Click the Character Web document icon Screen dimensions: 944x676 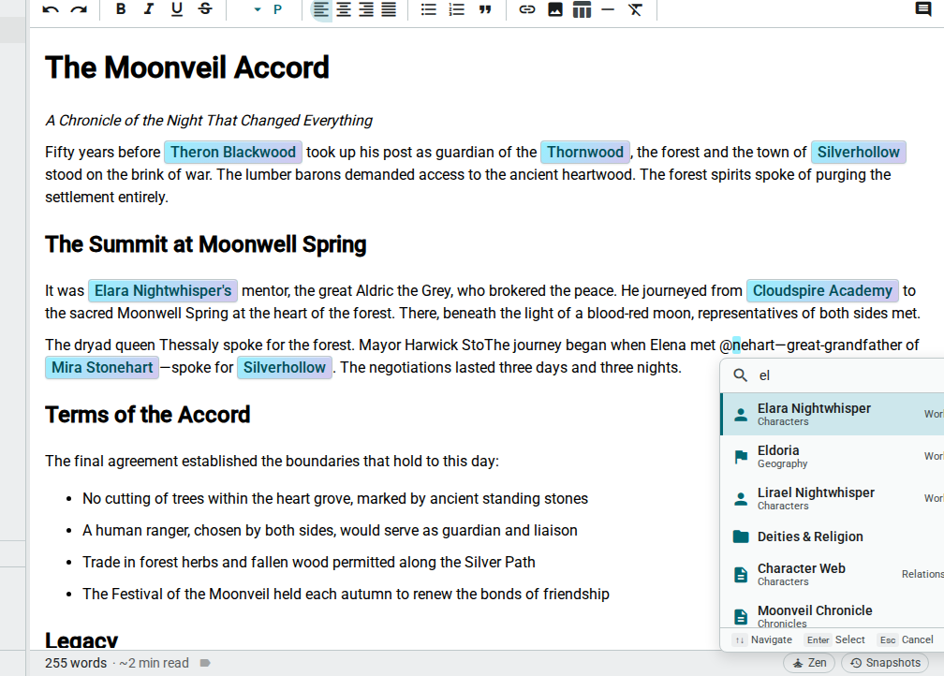[741, 575]
